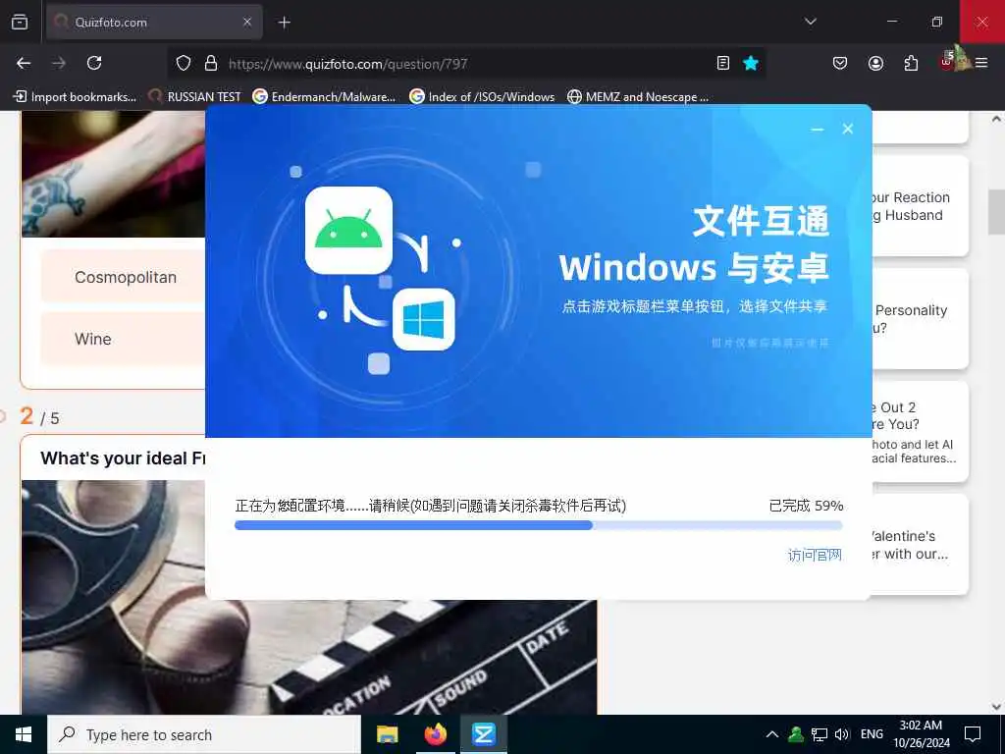1005x754 pixels.
Task: Click the red uBlock extension badge icon
Action: (x=947, y=62)
